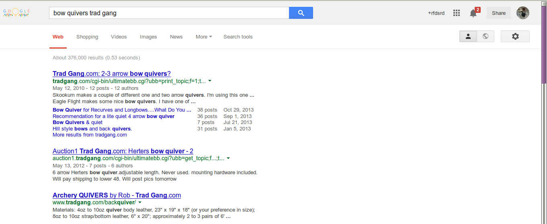
Task: Select the Videos tab
Action: click(119, 37)
